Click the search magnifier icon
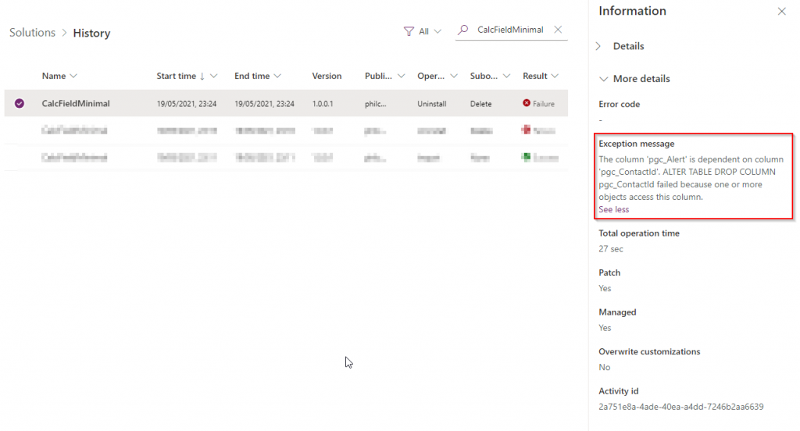 (x=462, y=30)
